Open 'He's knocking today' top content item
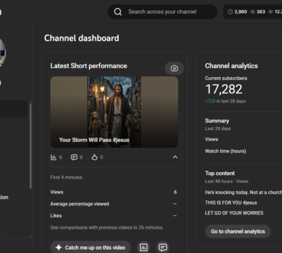 [x=243, y=192]
